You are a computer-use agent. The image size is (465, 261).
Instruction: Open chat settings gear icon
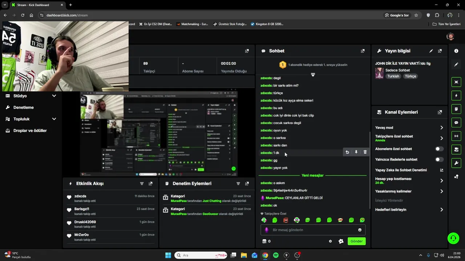(330, 241)
